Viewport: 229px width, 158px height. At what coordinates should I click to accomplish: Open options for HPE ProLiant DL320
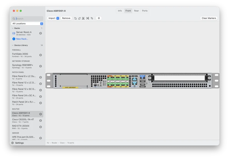coord(41,138)
